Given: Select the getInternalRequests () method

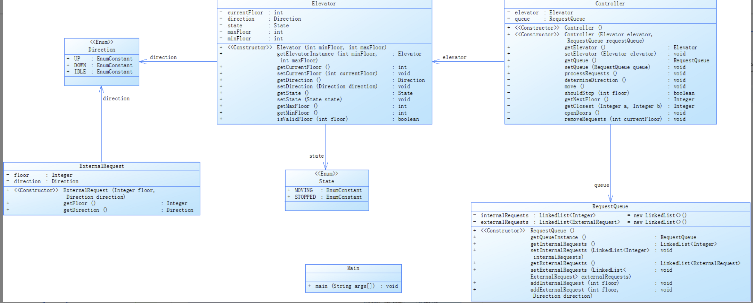Looking at the screenshot, I should tap(595, 244).
